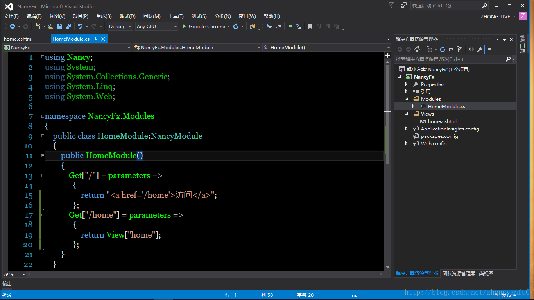Viewport: 534px width, 300px height.
Task: Expand the Web.config node
Action: tap(406, 143)
